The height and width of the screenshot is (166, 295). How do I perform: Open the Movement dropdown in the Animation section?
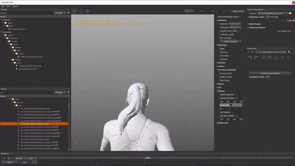tap(235, 24)
